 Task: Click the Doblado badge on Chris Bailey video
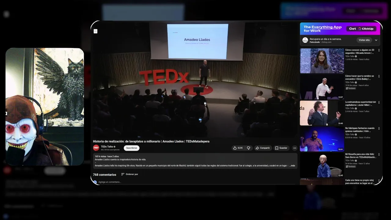point(350,88)
